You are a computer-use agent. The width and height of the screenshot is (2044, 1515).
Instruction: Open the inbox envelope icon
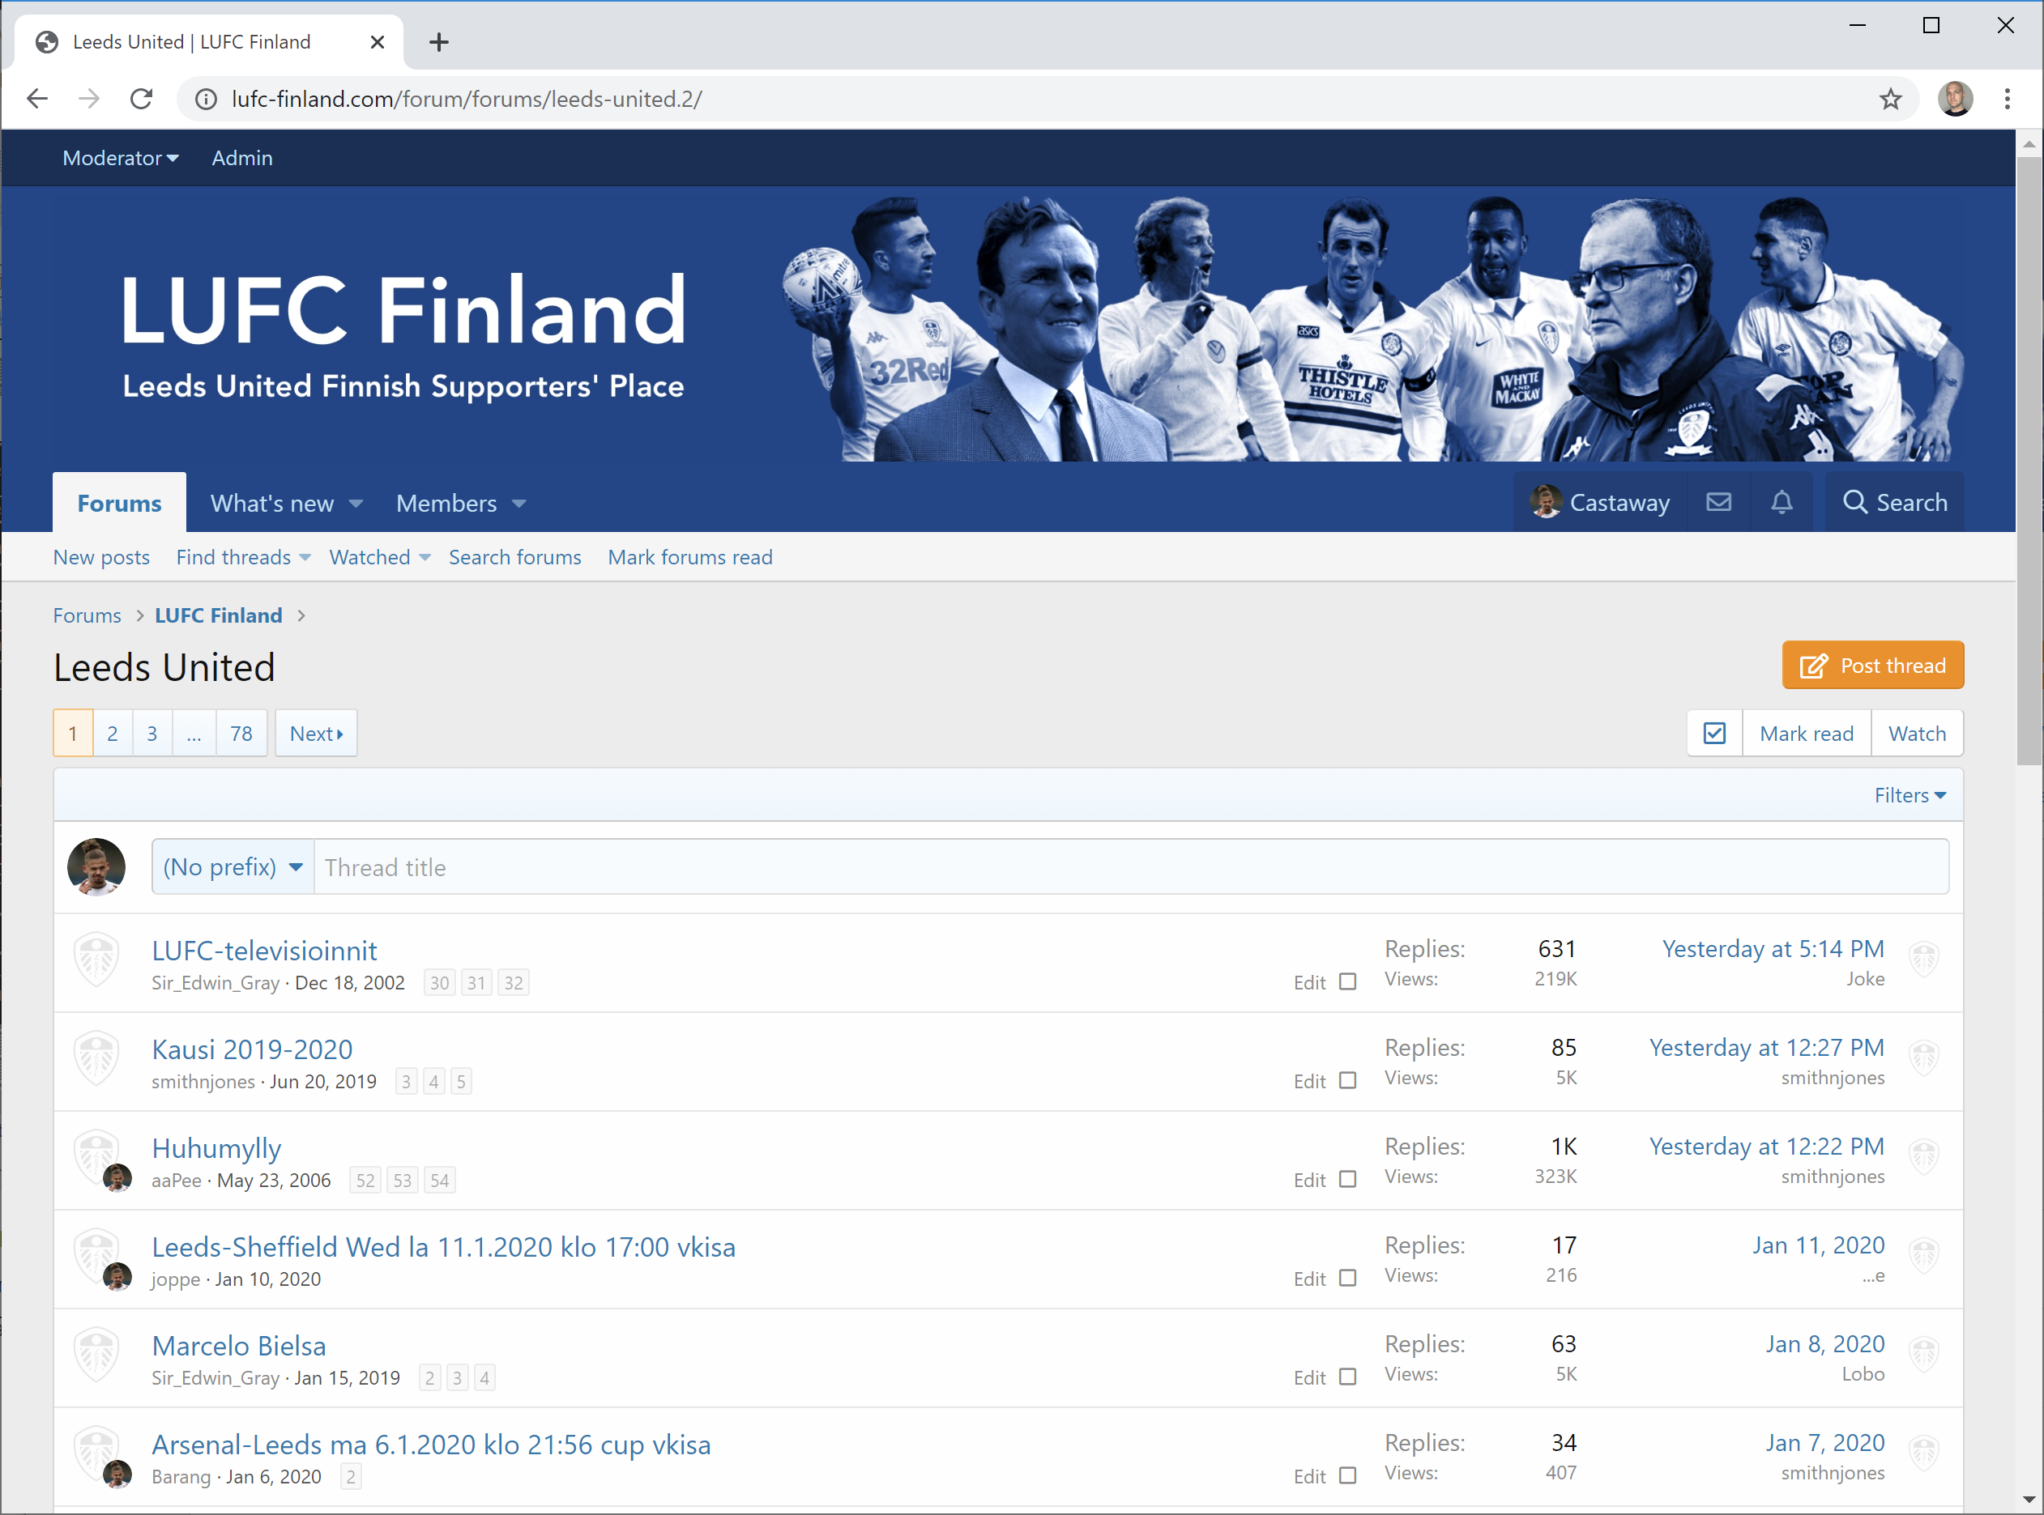(1718, 502)
